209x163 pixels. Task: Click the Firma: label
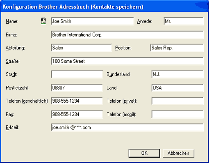pyautogui.click(x=11, y=35)
